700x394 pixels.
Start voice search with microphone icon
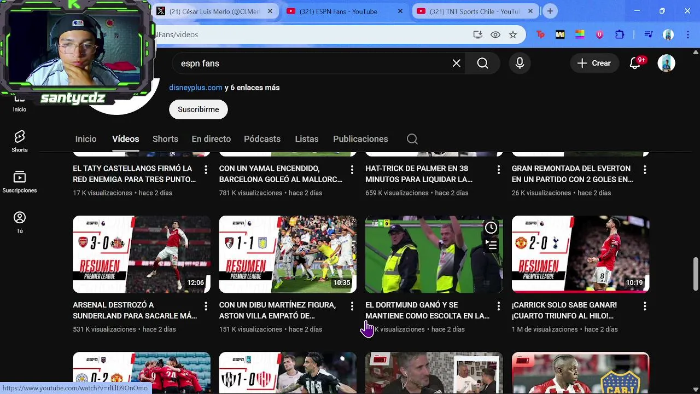520,63
